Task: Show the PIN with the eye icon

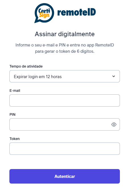Action: [114, 125]
